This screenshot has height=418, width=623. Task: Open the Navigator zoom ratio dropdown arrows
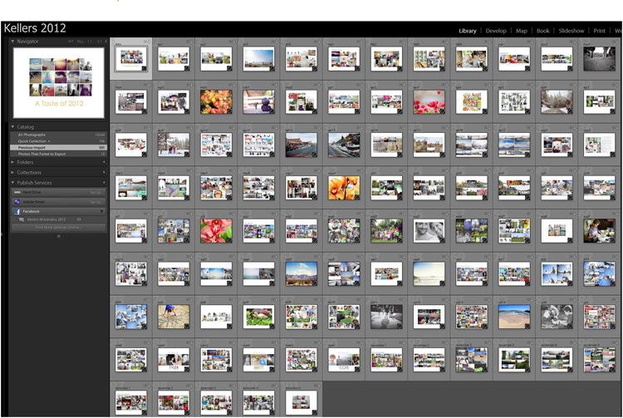pos(105,42)
